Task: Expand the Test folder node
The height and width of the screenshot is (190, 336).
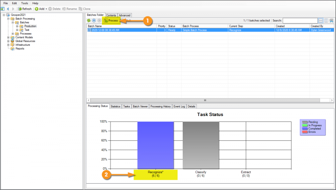Action: tap(17, 30)
